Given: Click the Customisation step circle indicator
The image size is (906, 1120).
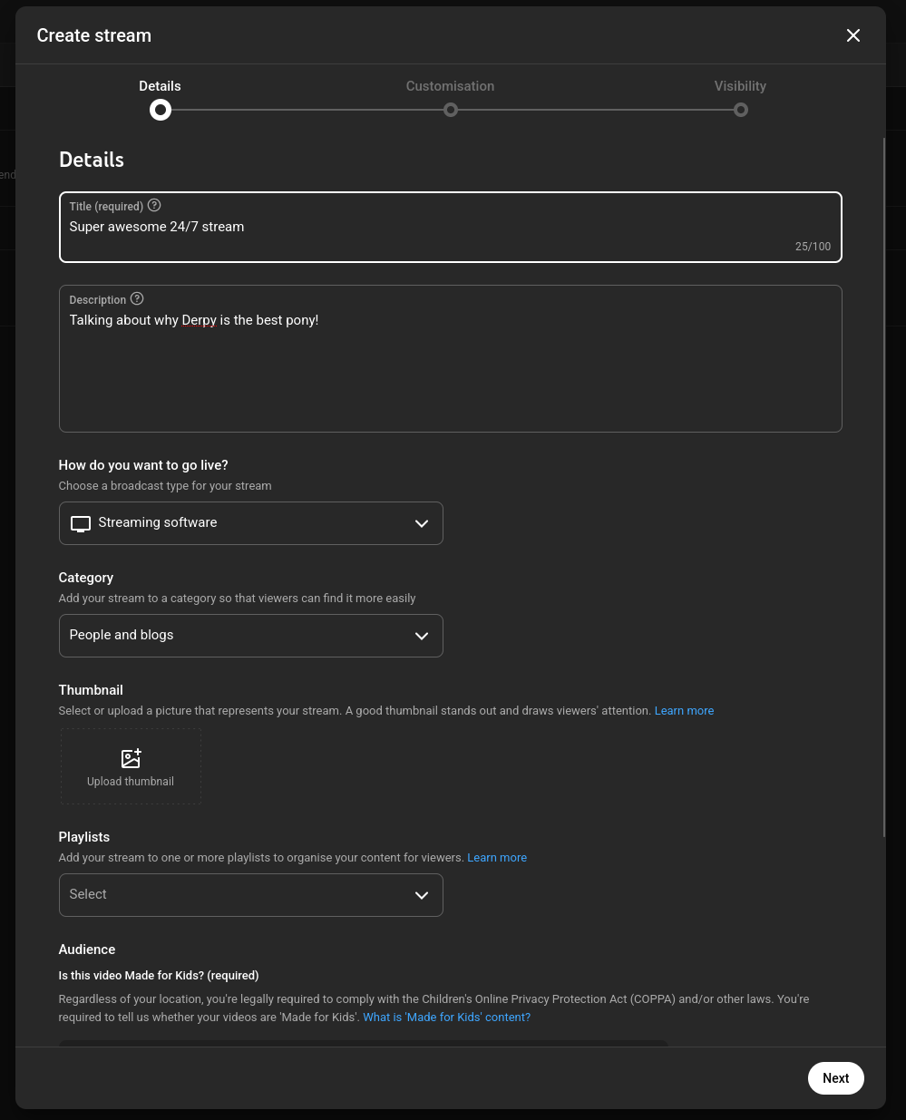Looking at the screenshot, I should tap(451, 109).
